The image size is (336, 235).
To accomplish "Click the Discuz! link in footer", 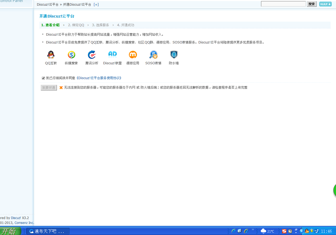I will click(16, 218).
